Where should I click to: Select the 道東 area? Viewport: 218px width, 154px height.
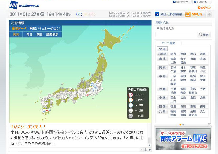203,54
